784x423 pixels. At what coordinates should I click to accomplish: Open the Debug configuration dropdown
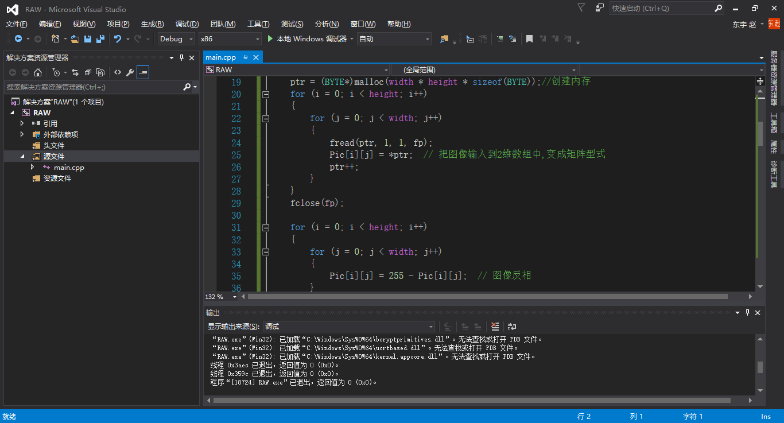pyautogui.click(x=176, y=39)
